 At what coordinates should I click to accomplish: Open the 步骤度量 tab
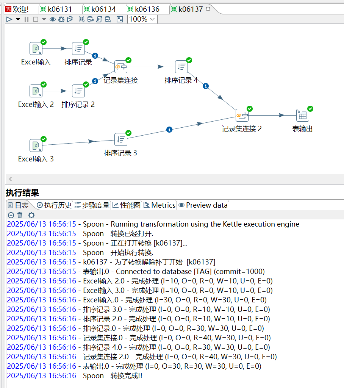tap(92, 205)
